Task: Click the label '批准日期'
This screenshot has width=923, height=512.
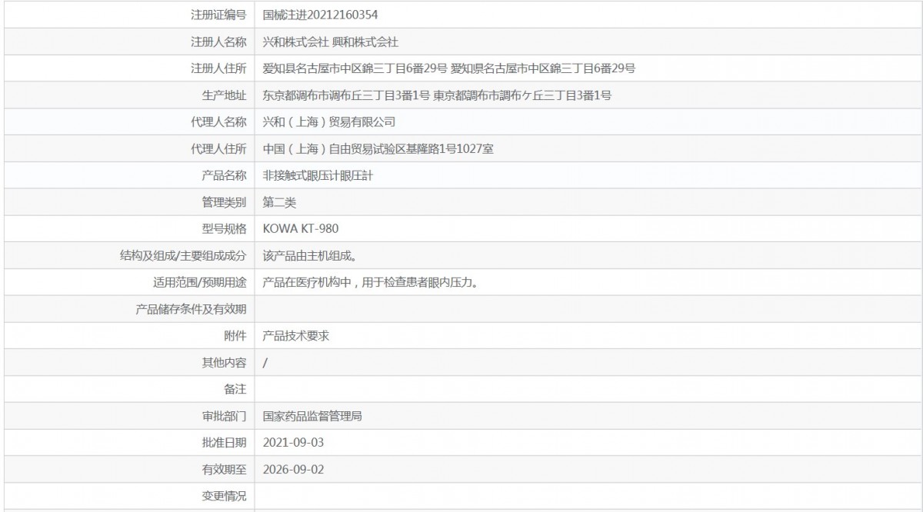Action: tap(225, 442)
